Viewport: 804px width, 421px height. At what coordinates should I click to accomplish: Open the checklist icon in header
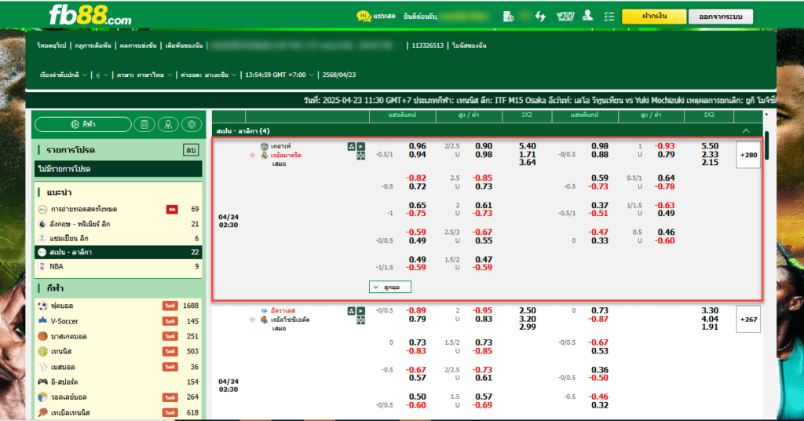(x=609, y=16)
